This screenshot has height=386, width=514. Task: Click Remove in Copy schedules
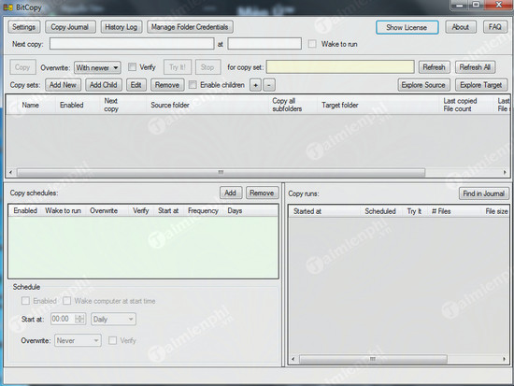(262, 193)
